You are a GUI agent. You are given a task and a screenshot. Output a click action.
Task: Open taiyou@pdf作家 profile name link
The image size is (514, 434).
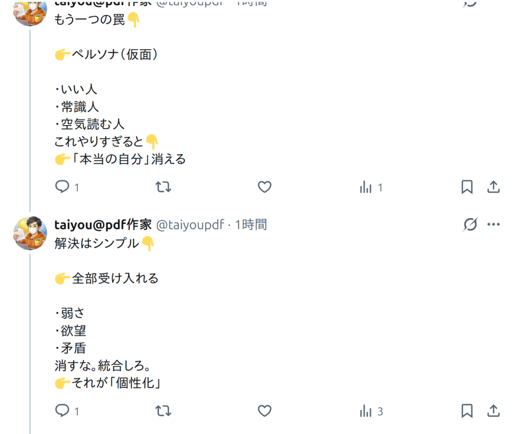tap(103, 225)
